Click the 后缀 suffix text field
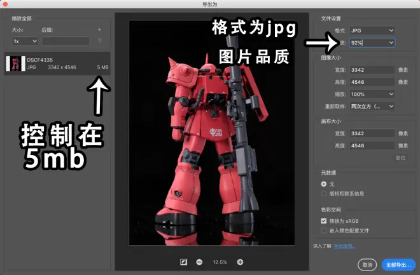The height and width of the screenshot is (275, 420). [x=66, y=41]
